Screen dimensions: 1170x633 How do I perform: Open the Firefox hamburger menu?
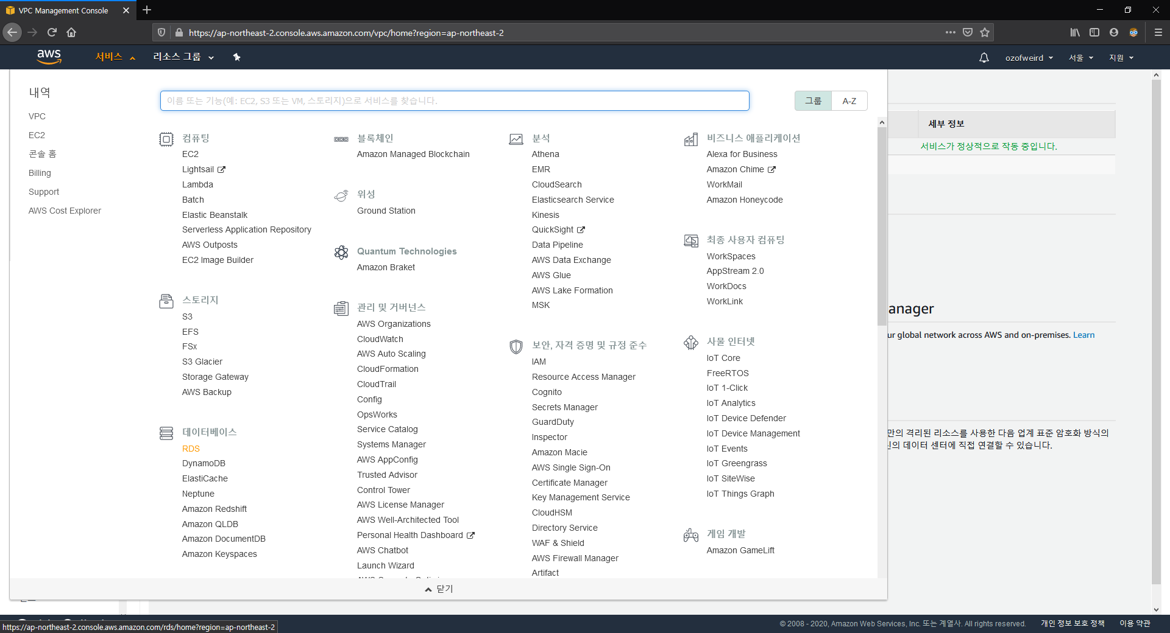(x=1158, y=32)
